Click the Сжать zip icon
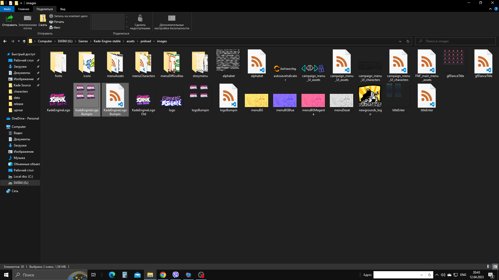The width and height of the screenshot is (499, 280). (43, 19)
